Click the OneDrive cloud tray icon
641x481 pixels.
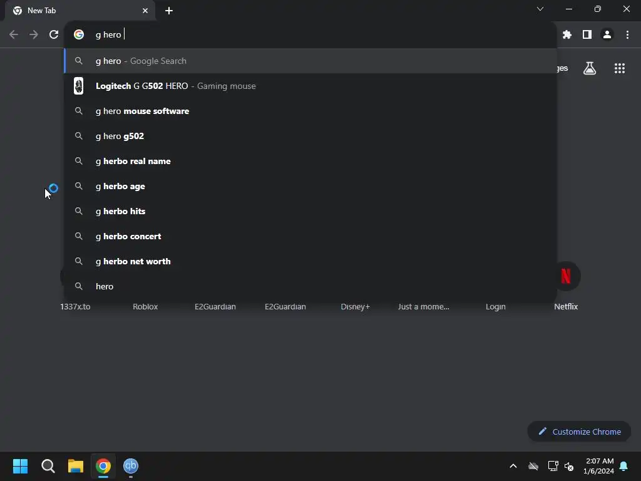point(533,466)
